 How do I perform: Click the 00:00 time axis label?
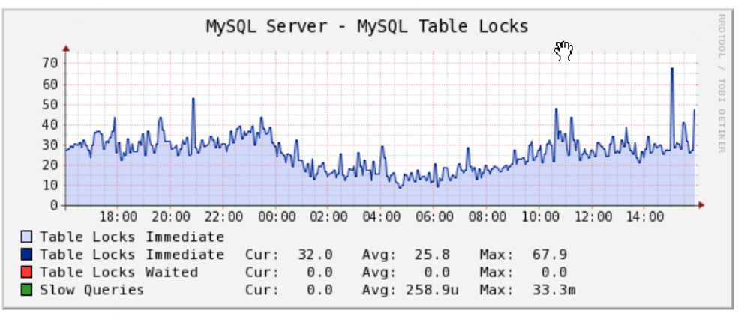pos(277,217)
